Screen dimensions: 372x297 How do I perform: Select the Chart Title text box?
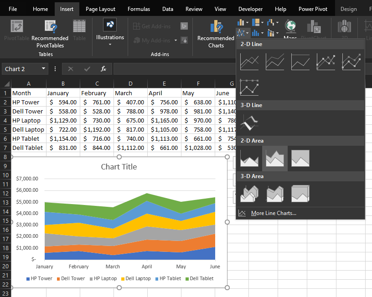tap(119, 167)
